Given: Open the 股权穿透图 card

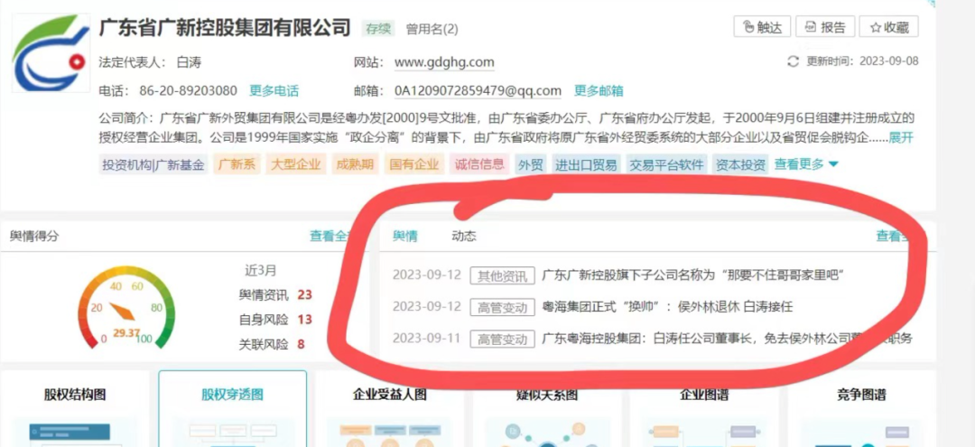Looking at the screenshot, I should pos(233,409).
